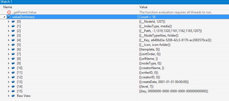Screen dimensions: 229x101
Task: Expand the [0] dictionary entry
Action: [x=9, y=22]
